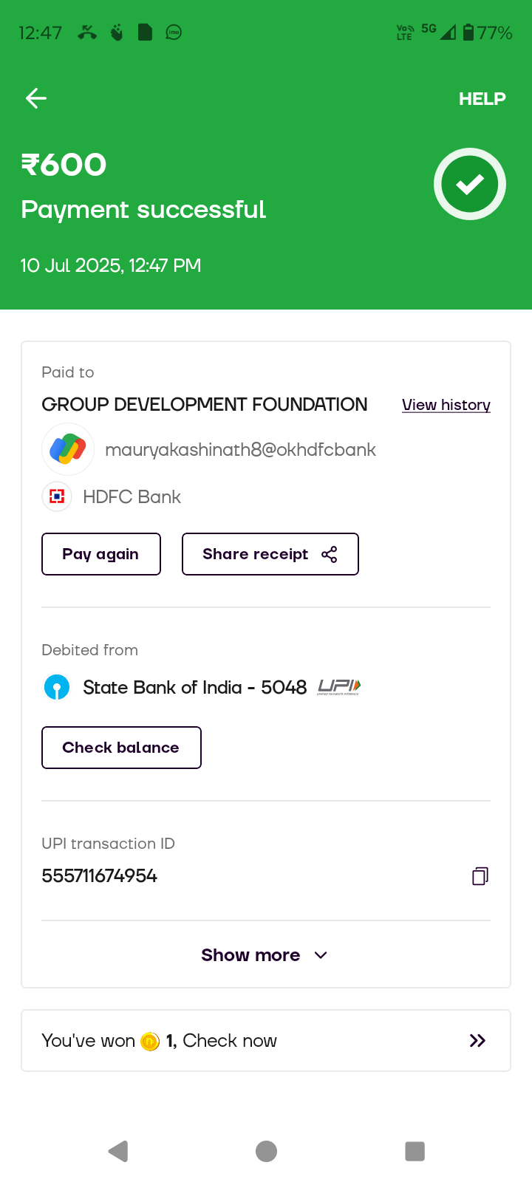Tap the green success checkmark icon

(469, 184)
